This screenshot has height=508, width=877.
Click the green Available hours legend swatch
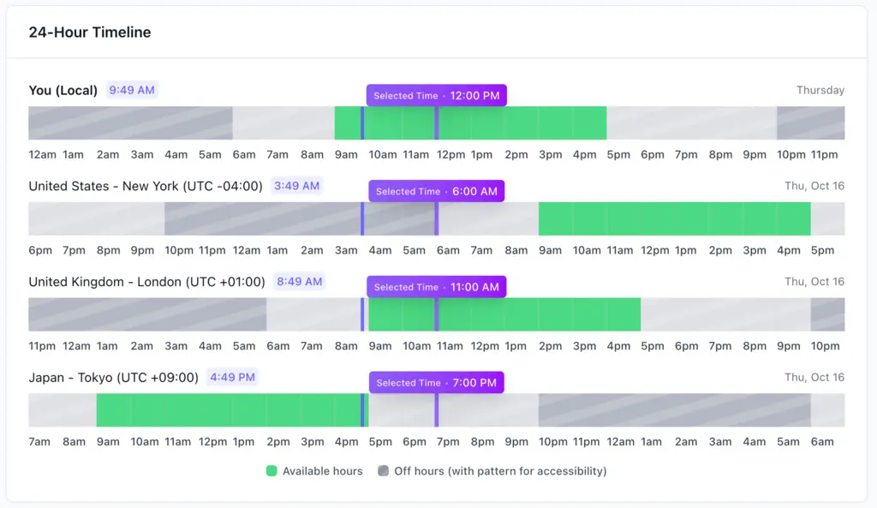tap(271, 471)
